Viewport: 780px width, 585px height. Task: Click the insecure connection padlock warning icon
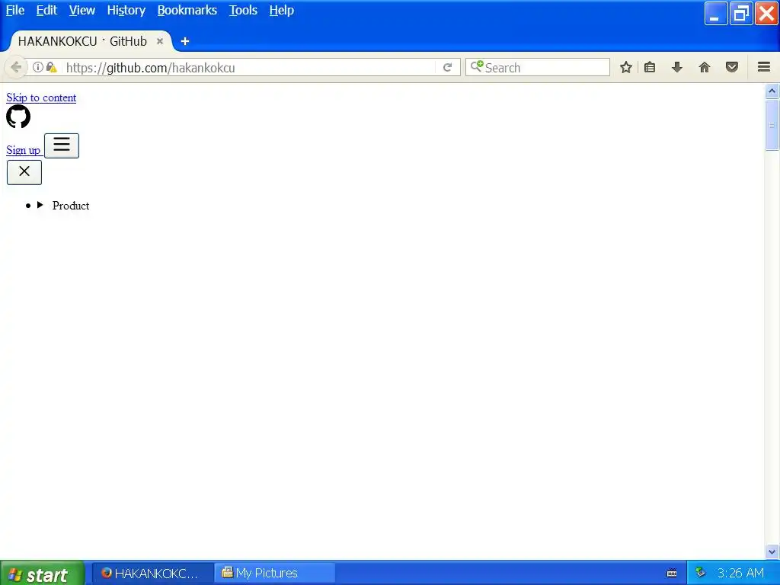tap(51, 67)
